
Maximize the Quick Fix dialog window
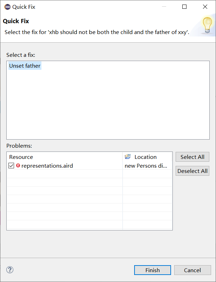[x=184, y=7]
